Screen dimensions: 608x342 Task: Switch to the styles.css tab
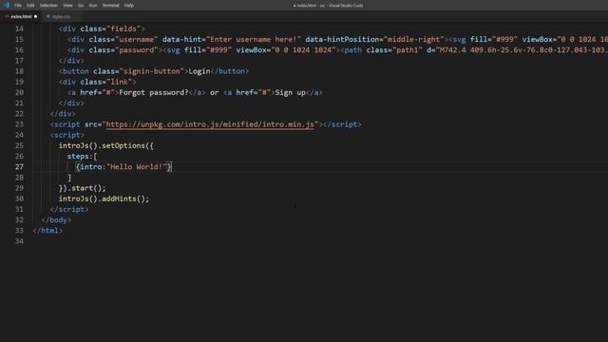[61, 17]
